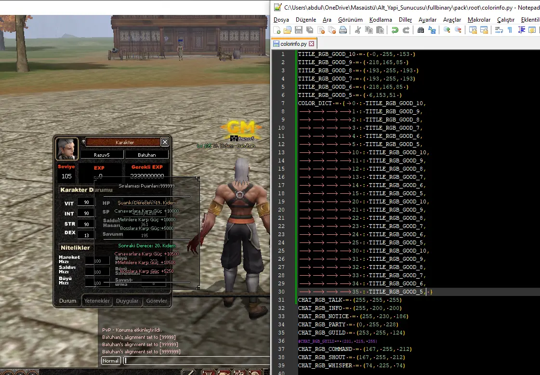Switch to the Yetenekler tab
This screenshot has width=540, height=375.
97,301
